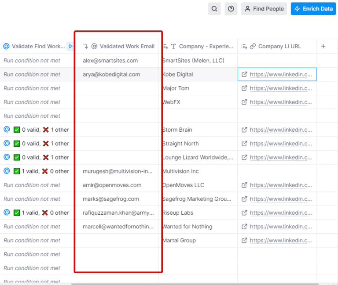Screen dimensions: 338x285
Task: Click green checkmark in Riseup Labs row
Action: (x=17, y=213)
